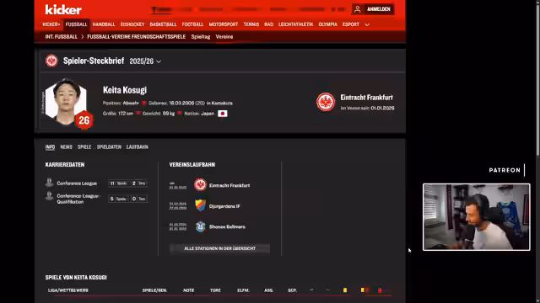The height and width of the screenshot is (303, 540).
Task: Click Eintracht Frankfurt crest beside Spieler-Steckbrief
Action: pos(51,61)
